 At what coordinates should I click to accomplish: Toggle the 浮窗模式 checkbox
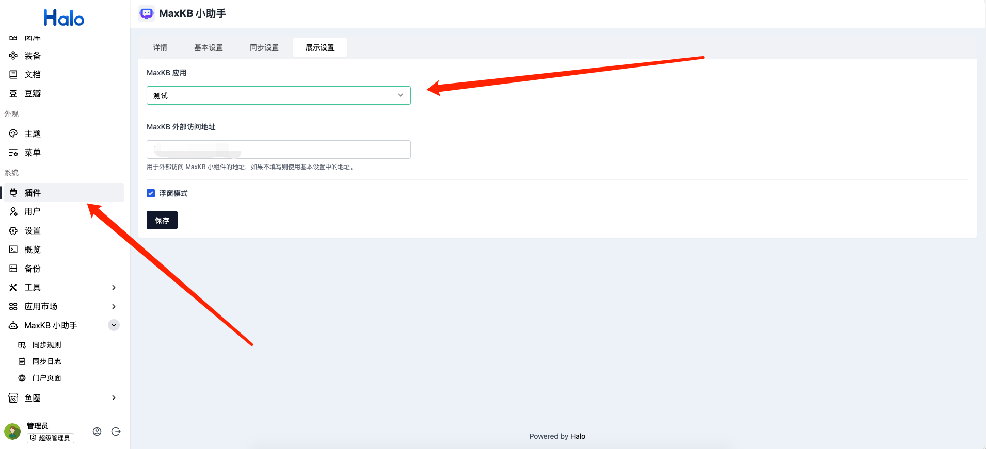click(151, 193)
